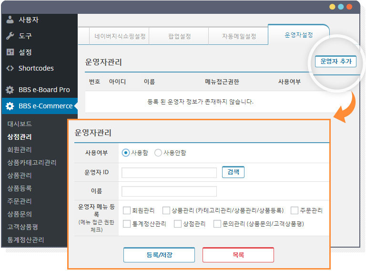Tick the 통계정산관리 checkbox
This screenshot has width=366, height=271.
pos(127,224)
